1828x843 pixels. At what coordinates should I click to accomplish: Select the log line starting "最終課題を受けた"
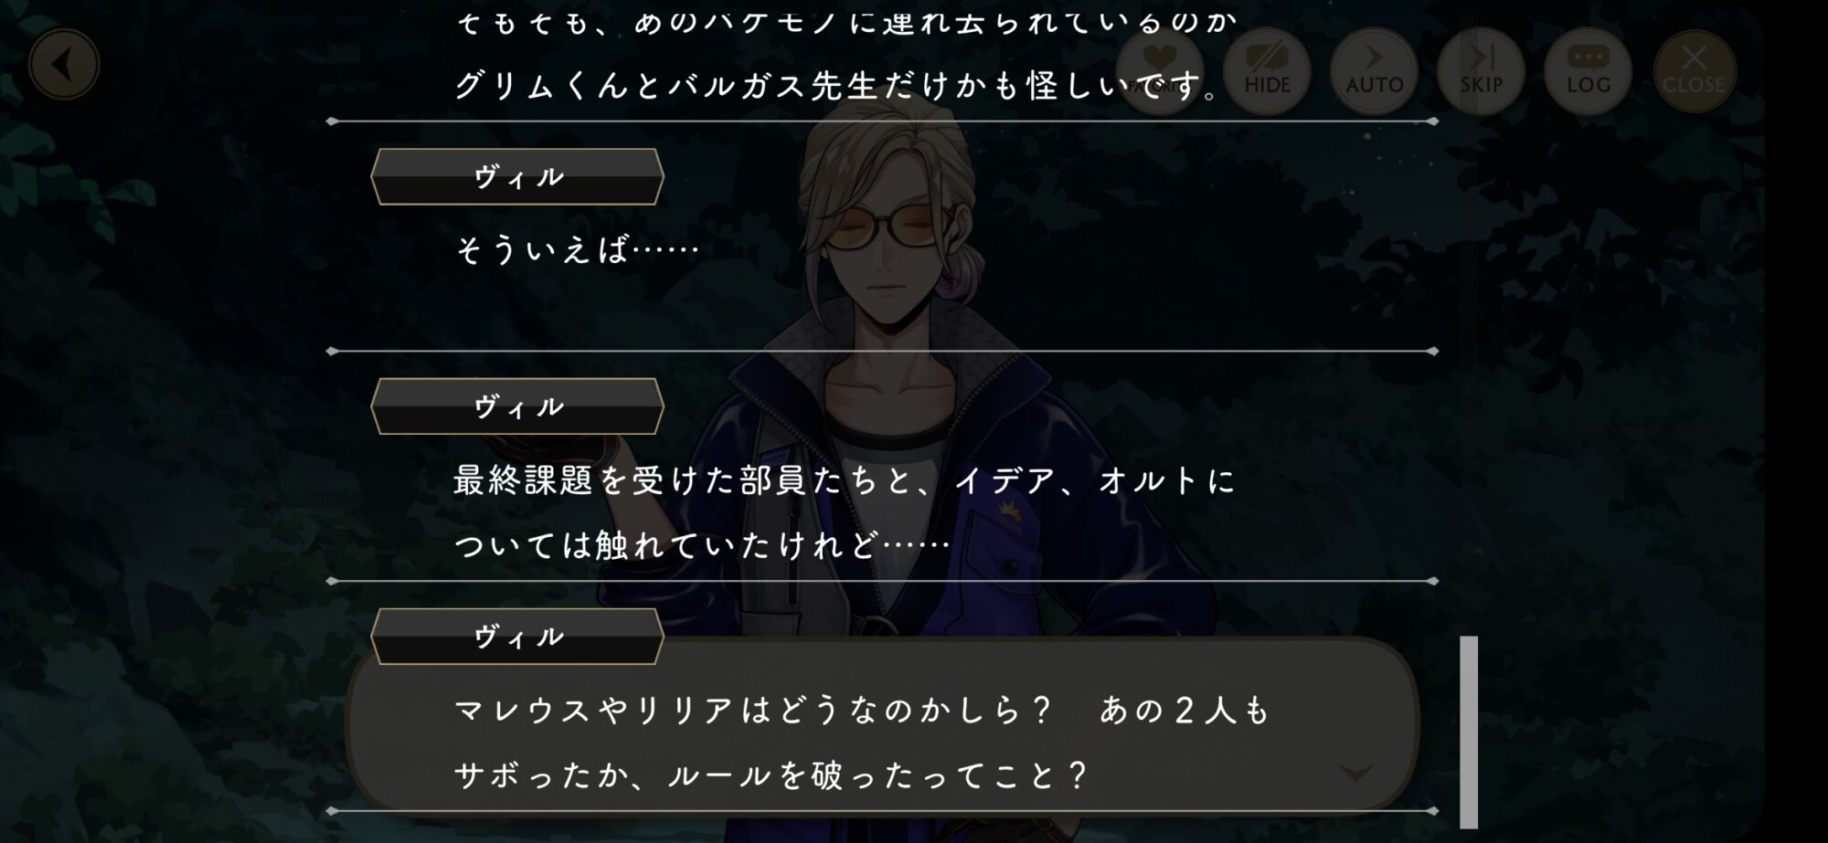[x=845, y=480]
